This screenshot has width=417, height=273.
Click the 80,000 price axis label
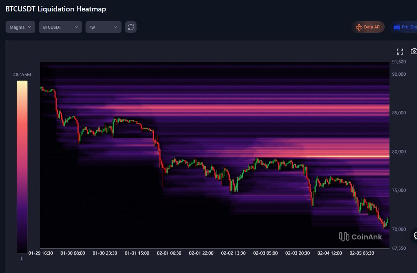tap(399, 152)
